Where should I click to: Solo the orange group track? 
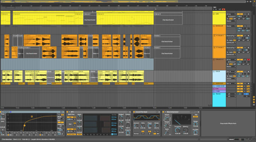tap(245, 26)
